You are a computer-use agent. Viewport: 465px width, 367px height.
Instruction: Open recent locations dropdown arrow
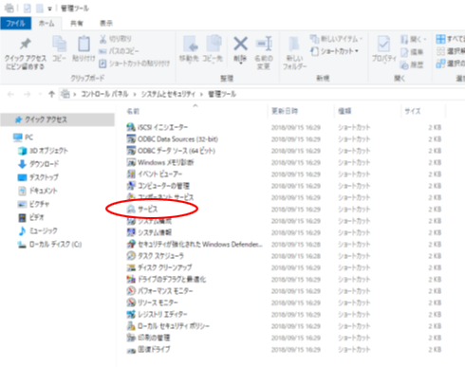click(x=40, y=94)
